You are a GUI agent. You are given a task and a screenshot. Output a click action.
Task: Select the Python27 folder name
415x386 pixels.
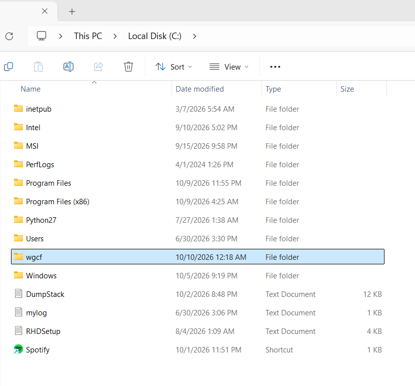coord(41,220)
